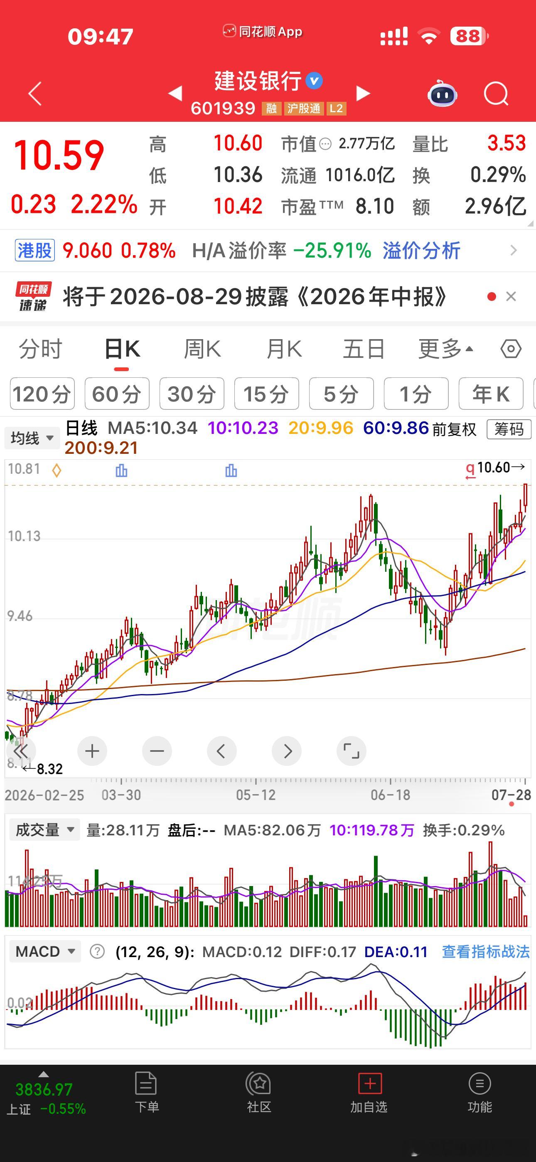Tap the L2 level badge
The image size is (536, 1162).
tap(336, 109)
